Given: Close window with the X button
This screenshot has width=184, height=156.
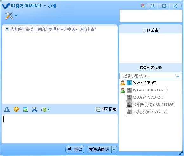Looking at the screenshot, I should [x=175, y=6].
